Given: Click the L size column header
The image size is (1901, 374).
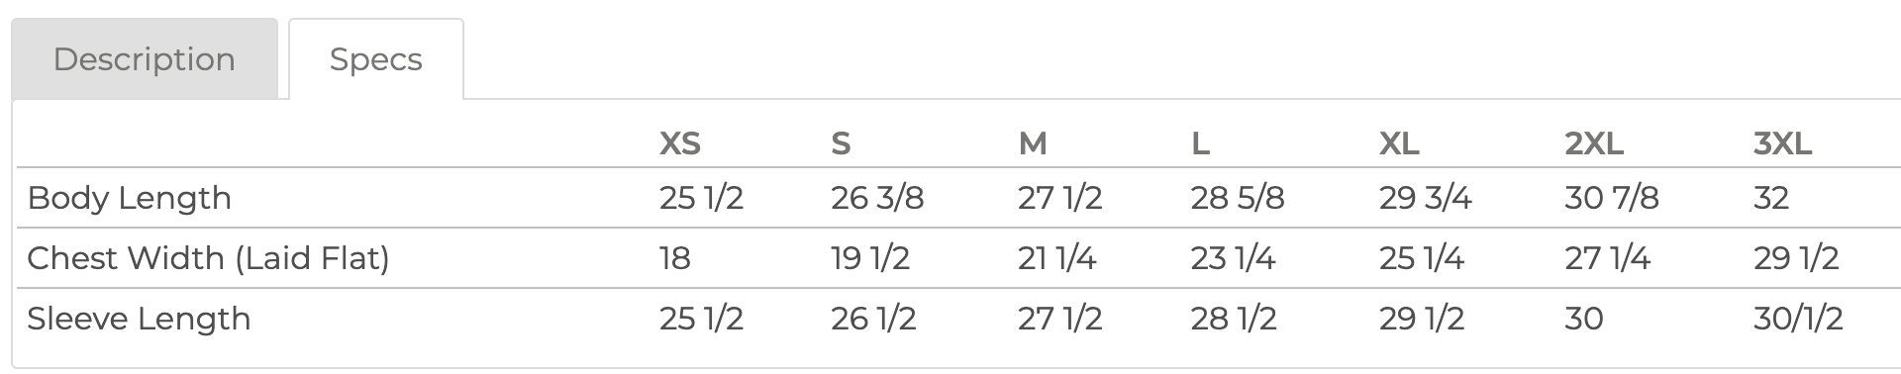Looking at the screenshot, I should 1200,144.
